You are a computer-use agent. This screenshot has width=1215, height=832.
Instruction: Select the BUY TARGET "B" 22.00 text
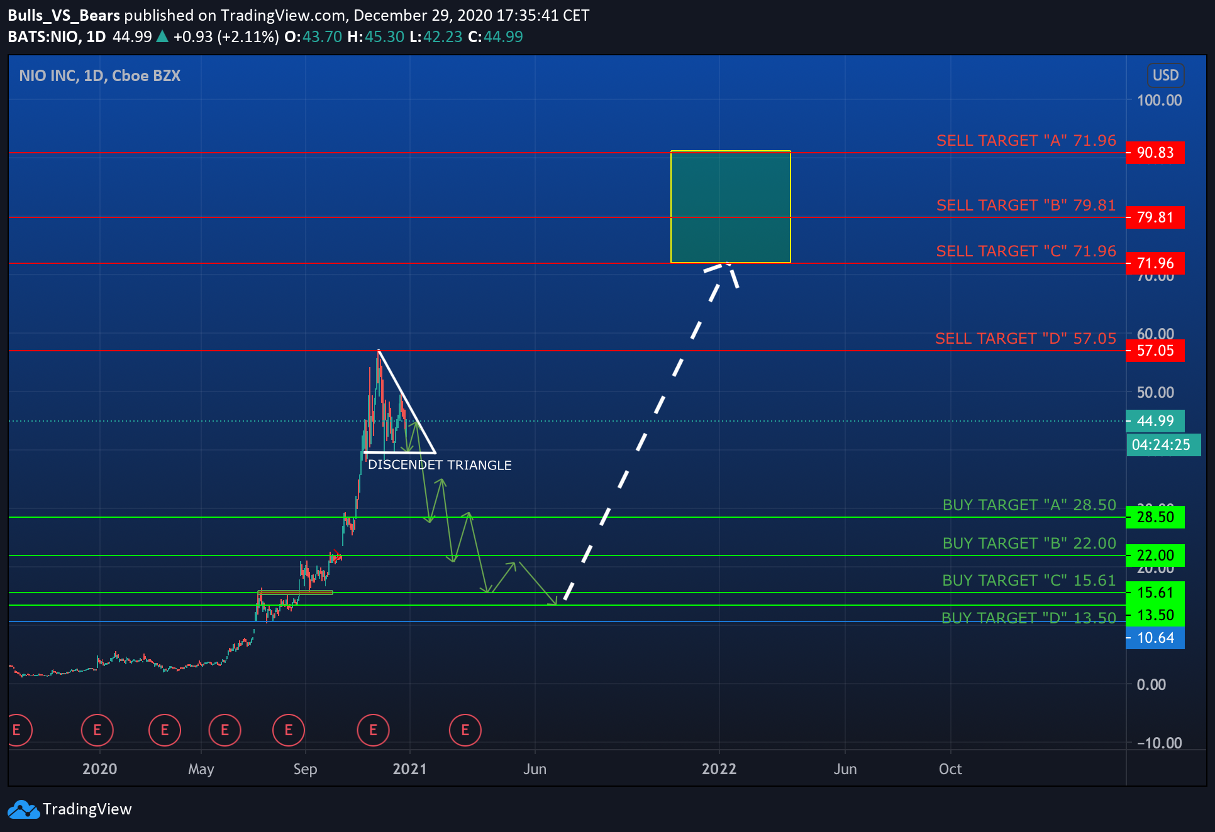[1029, 544]
